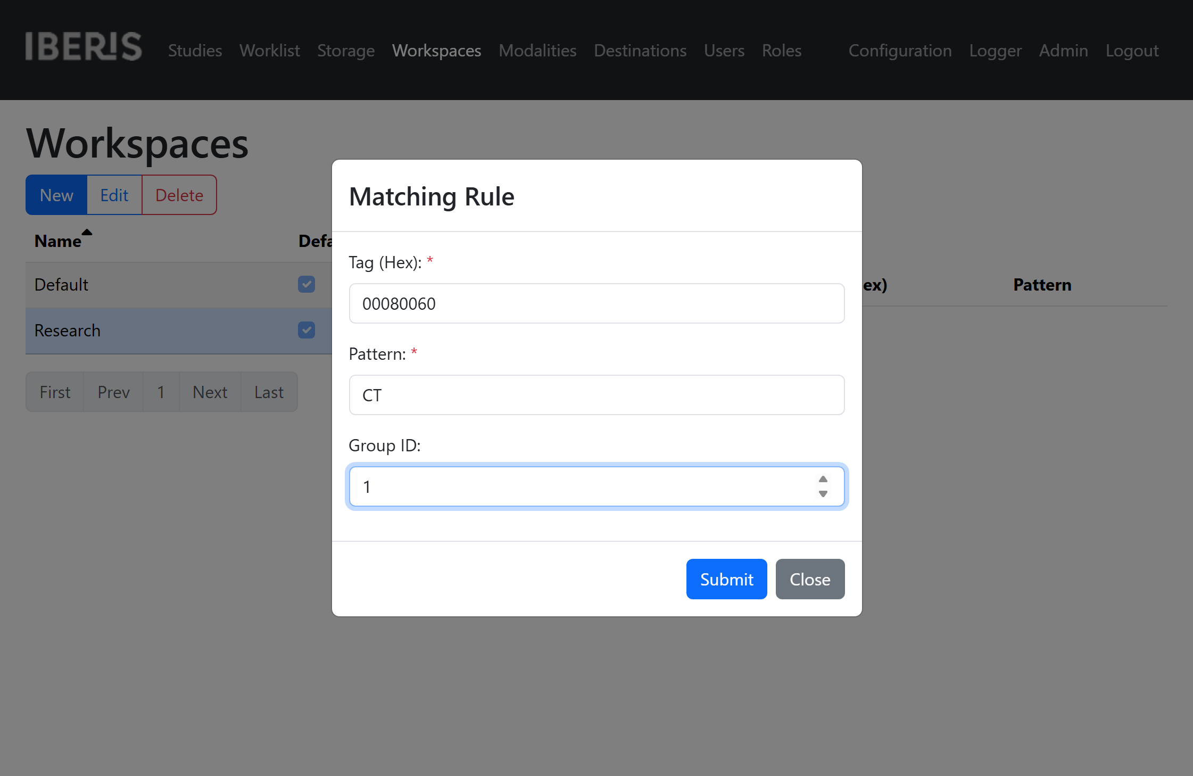Decrease Group ID with down arrow
The height and width of the screenshot is (776, 1193).
click(823, 494)
